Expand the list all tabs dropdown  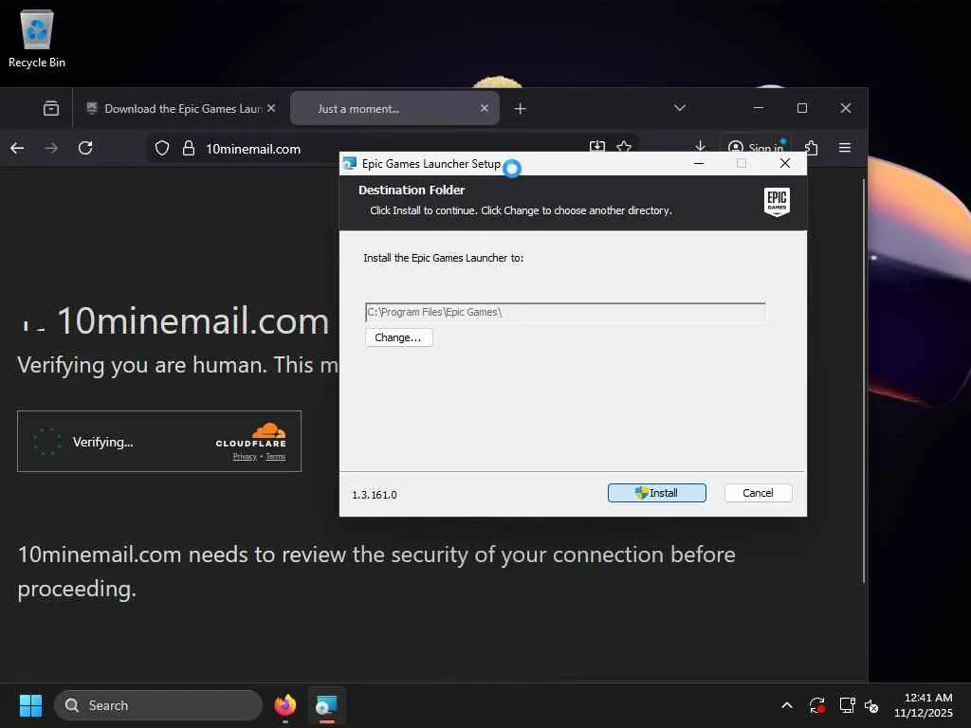pos(679,108)
